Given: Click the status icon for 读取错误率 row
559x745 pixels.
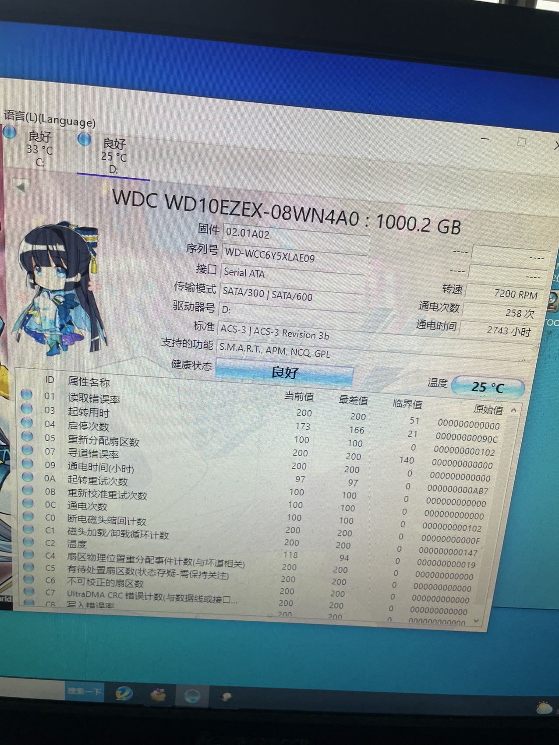Looking at the screenshot, I should point(27,395).
